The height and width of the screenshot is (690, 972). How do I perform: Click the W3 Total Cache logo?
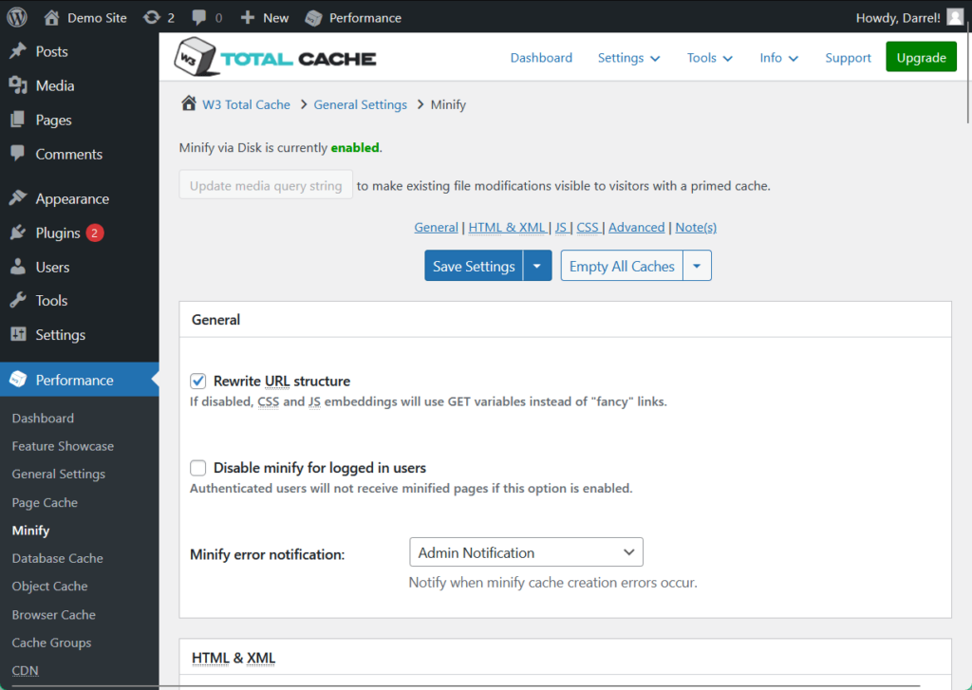click(x=275, y=57)
